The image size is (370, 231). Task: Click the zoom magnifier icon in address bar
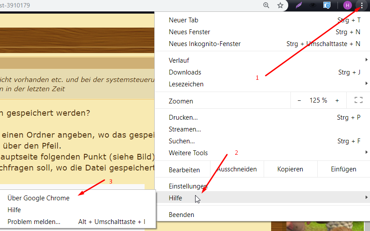(x=266, y=5)
